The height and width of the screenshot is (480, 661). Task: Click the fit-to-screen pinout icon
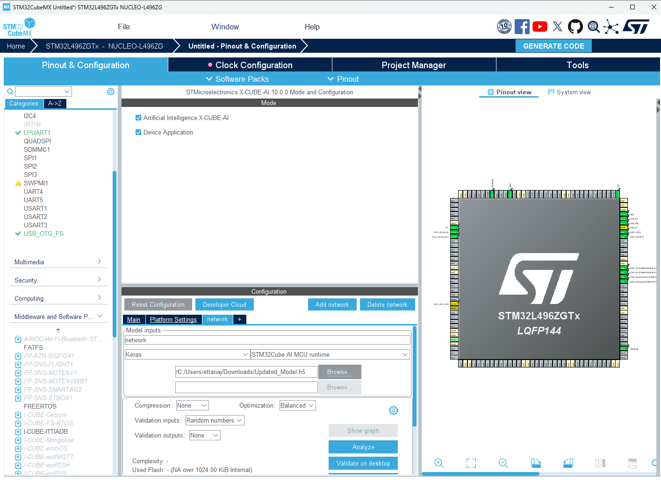coord(471,463)
